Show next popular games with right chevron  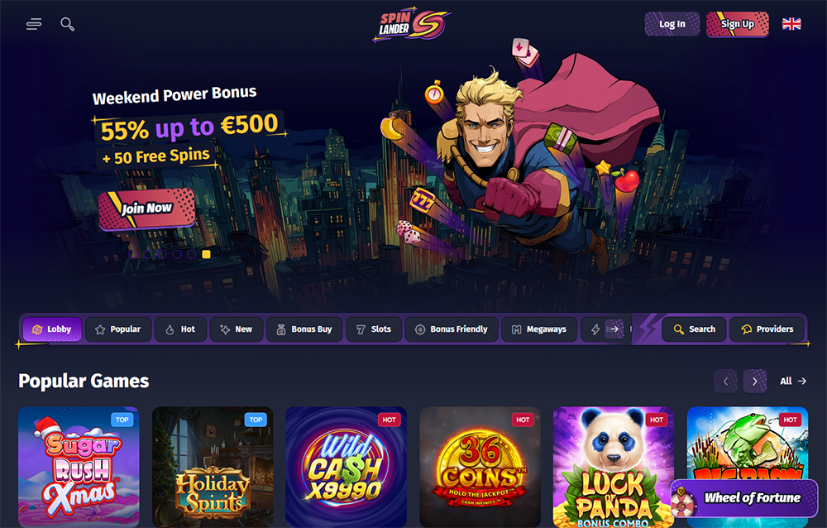(x=755, y=382)
